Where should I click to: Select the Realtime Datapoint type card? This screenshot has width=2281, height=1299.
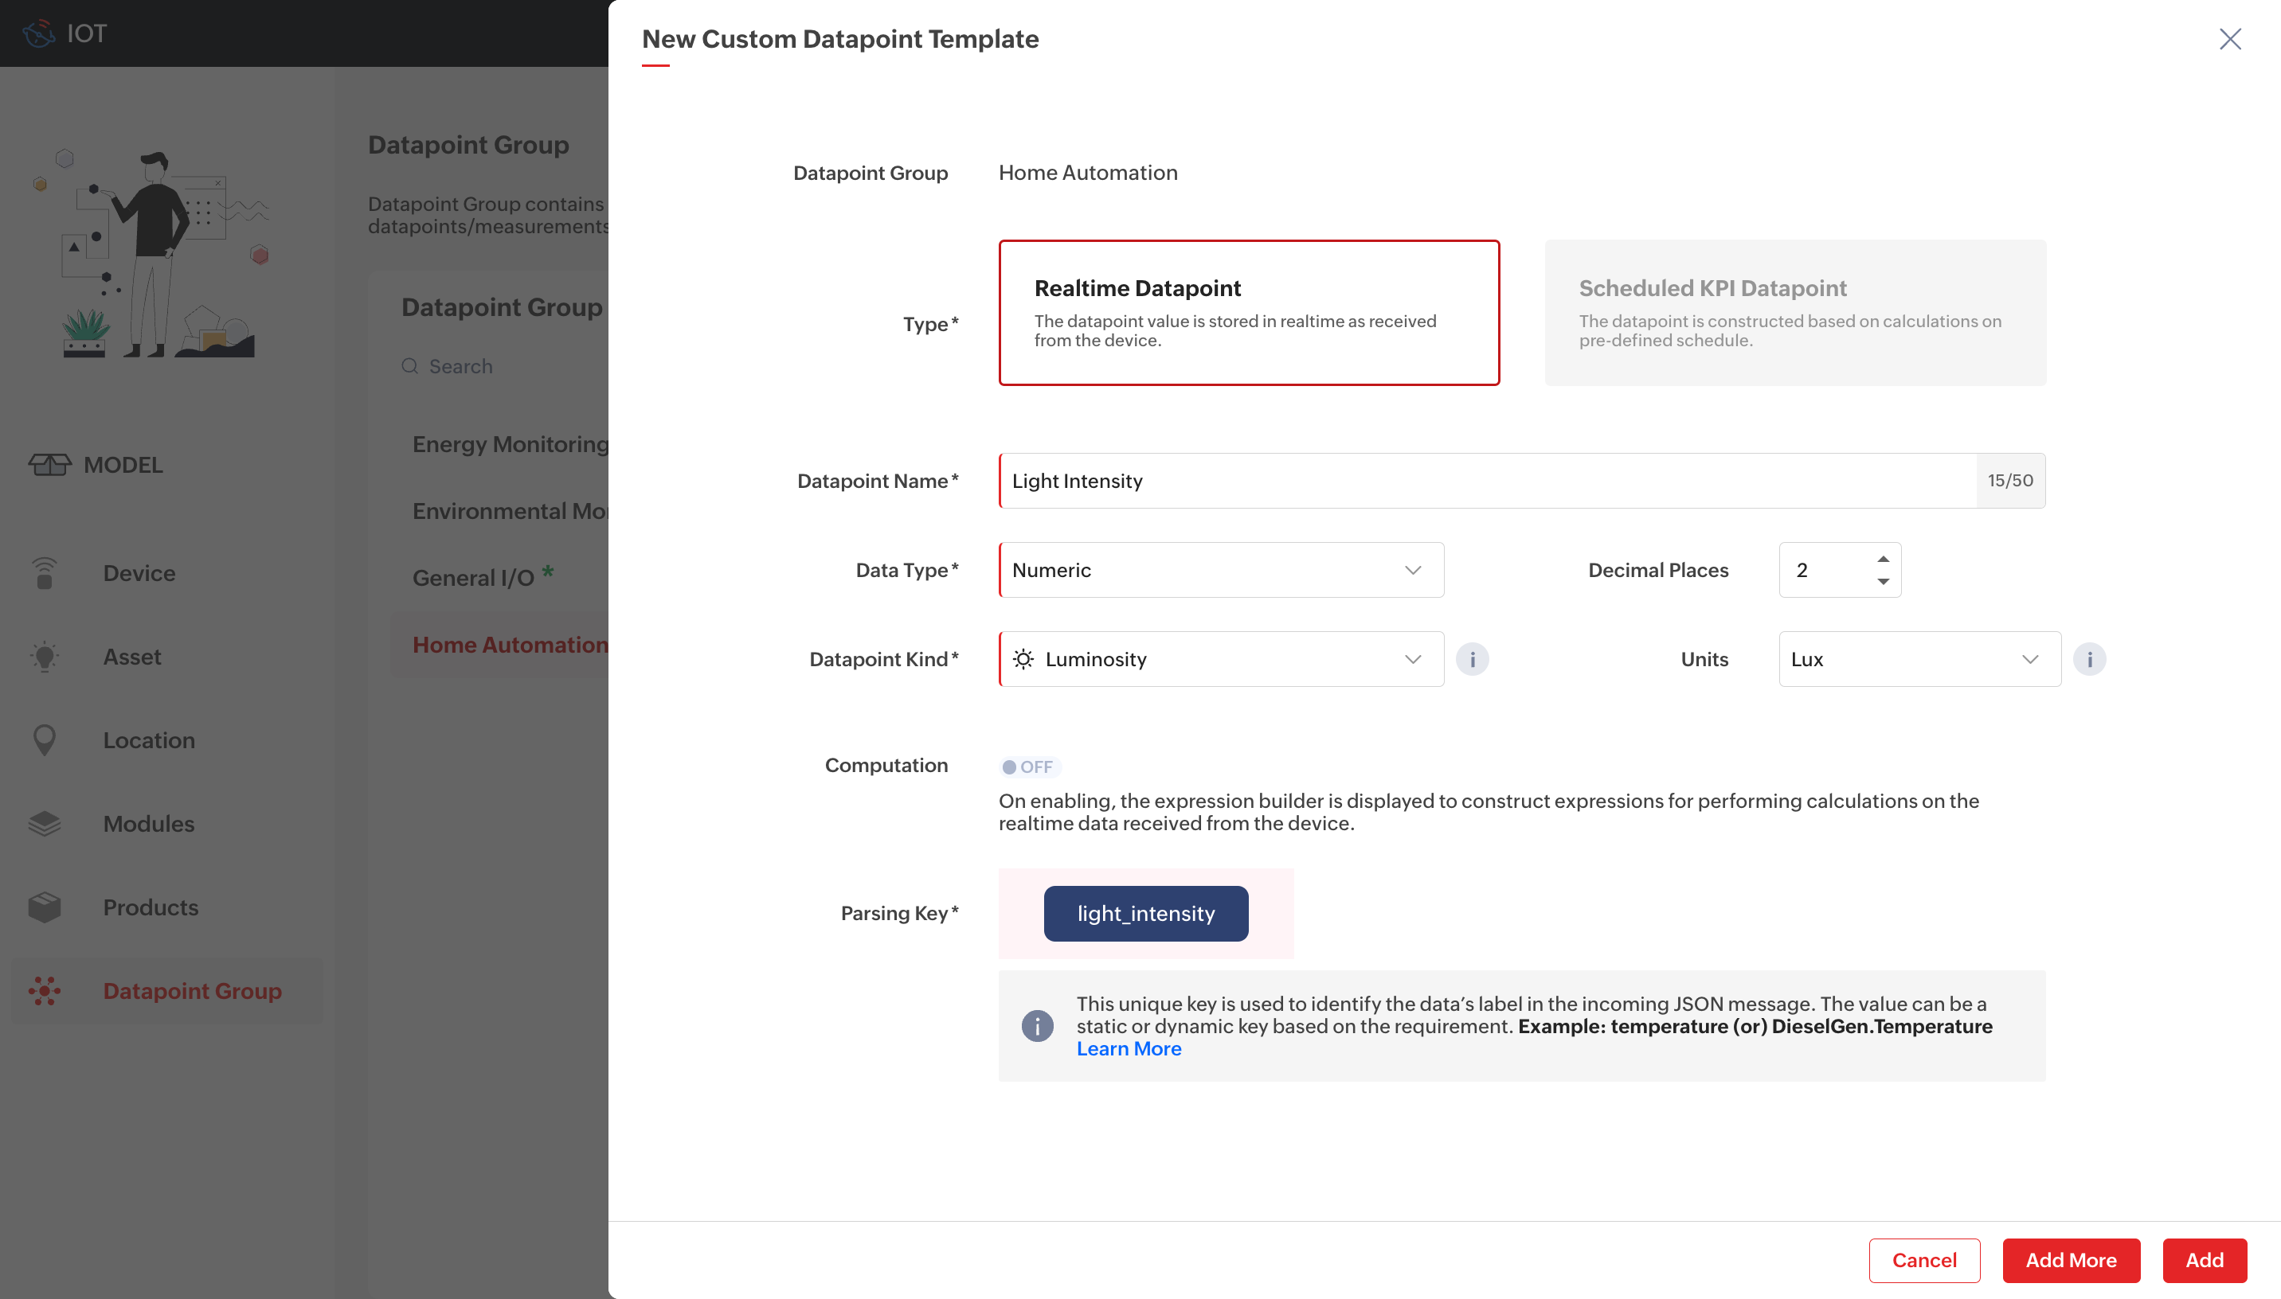(x=1249, y=312)
